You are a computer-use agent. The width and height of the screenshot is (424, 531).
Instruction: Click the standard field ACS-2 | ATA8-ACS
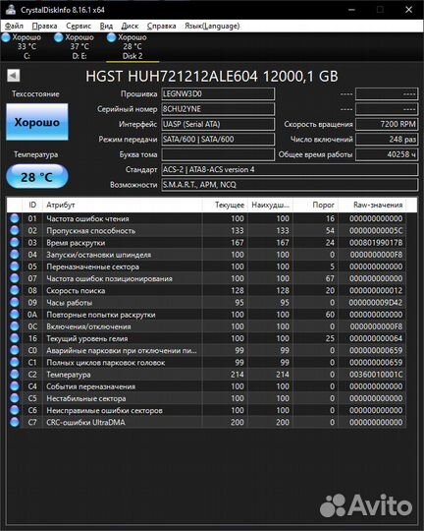(x=290, y=169)
